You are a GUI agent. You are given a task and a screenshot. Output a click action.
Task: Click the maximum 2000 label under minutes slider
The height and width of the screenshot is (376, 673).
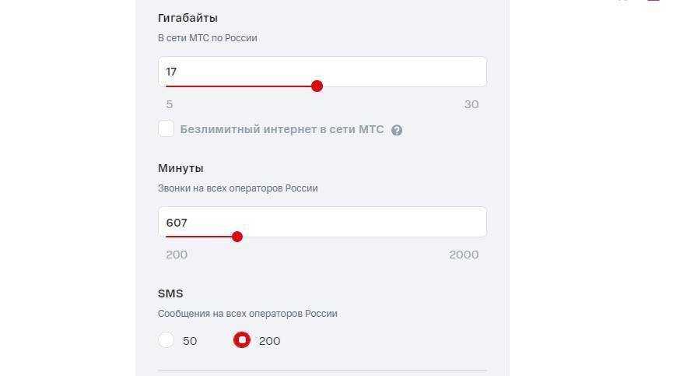click(464, 255)
